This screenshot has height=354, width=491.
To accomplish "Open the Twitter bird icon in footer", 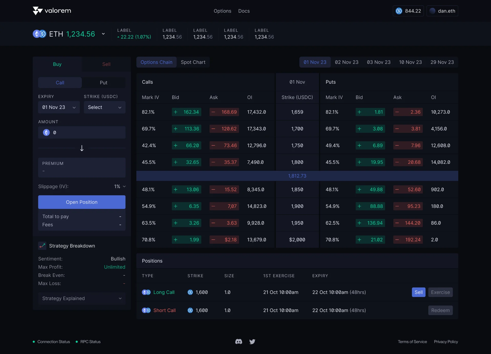I will pyautogui.click(x=252, y=341).
